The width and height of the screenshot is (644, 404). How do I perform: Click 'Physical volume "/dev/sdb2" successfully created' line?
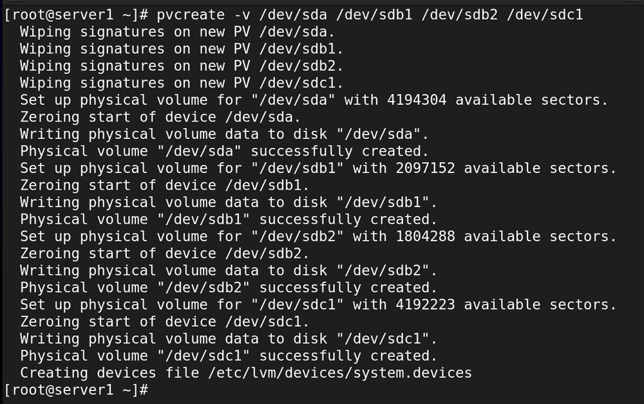229,288
